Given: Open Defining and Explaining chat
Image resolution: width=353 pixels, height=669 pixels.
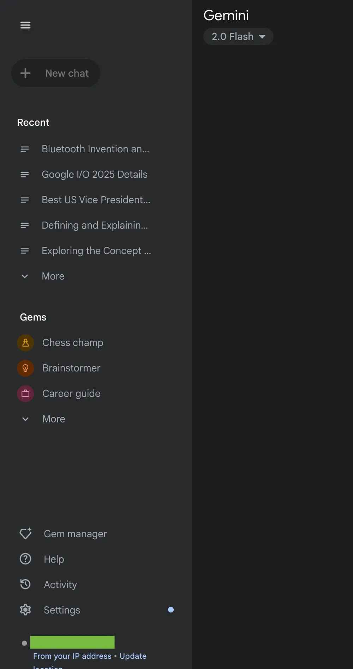Looking at the screenshot, I should point(95,225).
